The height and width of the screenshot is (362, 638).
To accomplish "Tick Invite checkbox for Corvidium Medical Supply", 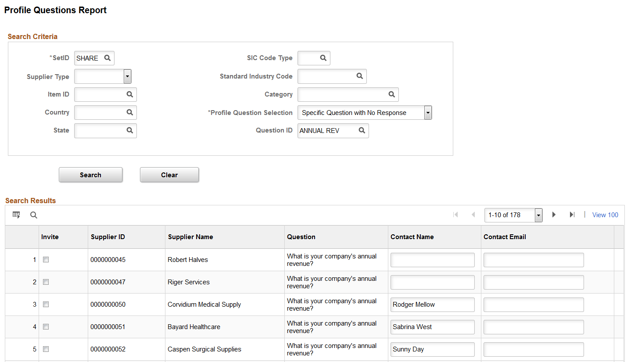I will point(46,305).
